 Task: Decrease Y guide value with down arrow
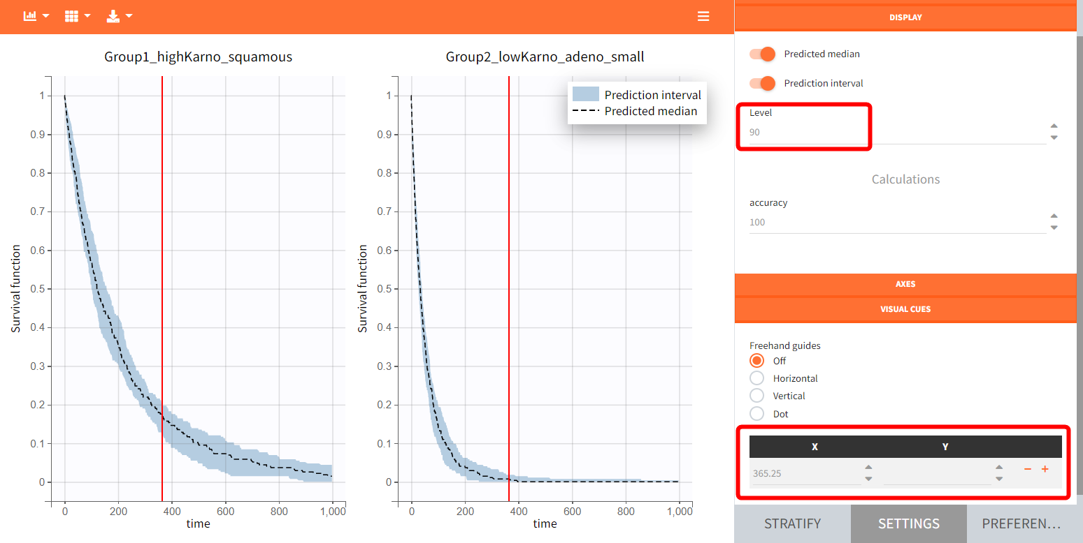click(999, 479)
